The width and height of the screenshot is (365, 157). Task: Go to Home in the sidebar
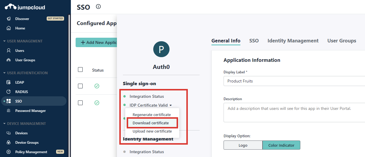point(20,28)
